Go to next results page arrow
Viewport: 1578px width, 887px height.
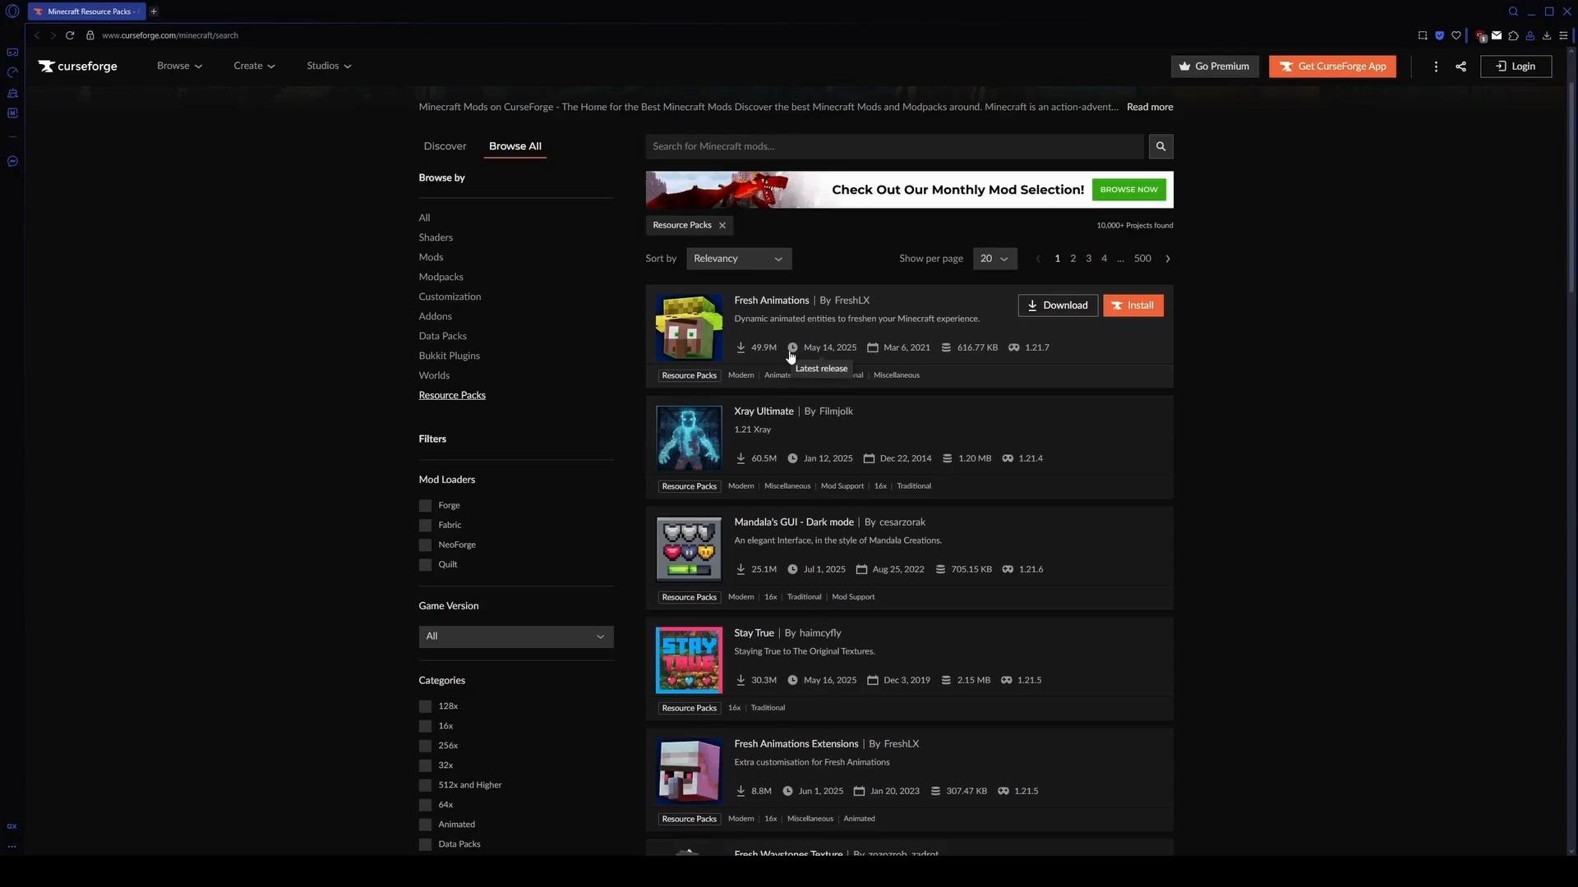[1168, 259]
